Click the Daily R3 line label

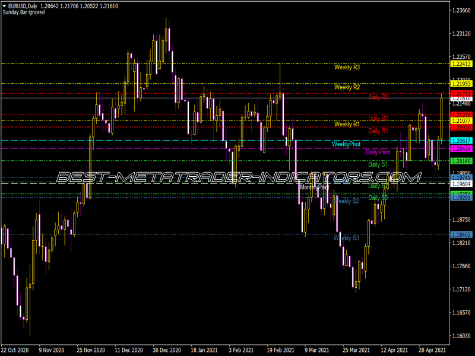click(379, 97)
